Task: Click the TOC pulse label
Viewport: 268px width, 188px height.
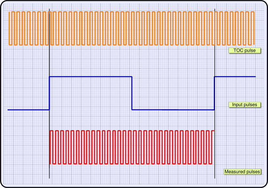Action: [245, 51]
